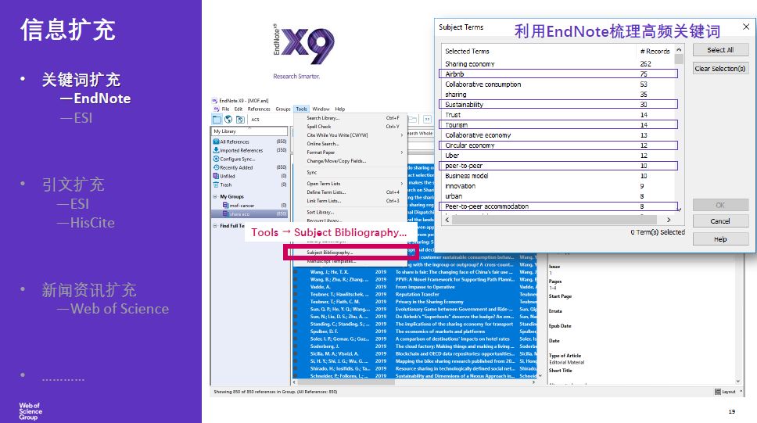Image resolution: width=757 pixels, height=423 pixels.
Task: Close the Subject Terms dialog
Action: click(746, 27)
